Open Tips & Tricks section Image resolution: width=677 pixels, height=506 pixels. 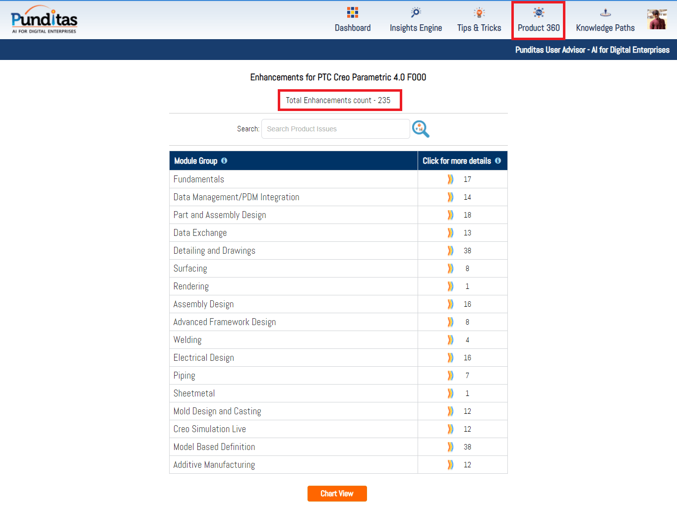(x=479, y=20)
